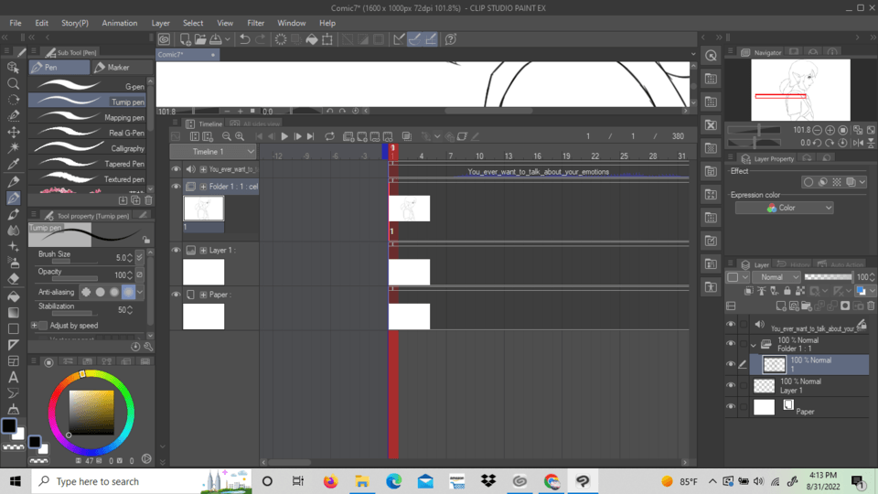Toggle Folder 1 visibility in Layer panel

click(x=731, y=344)
